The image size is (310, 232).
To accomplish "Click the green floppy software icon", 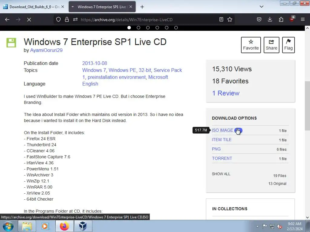I will 11,43.
